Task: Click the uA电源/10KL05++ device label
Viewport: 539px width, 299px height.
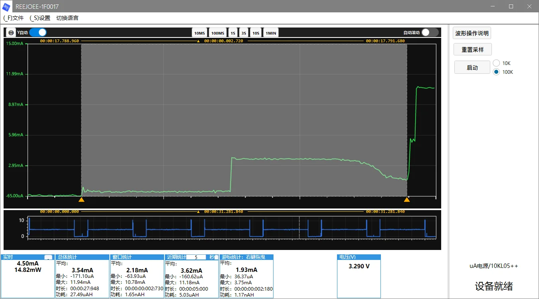Action: pos(494,266)
